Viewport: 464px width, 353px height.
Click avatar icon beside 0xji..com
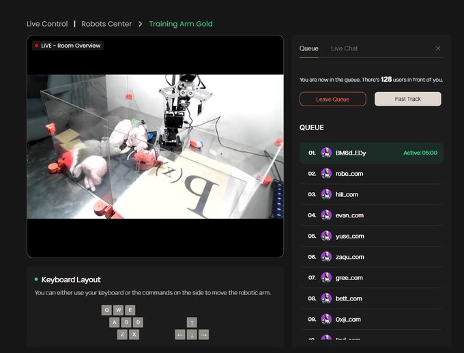(326, 320)
